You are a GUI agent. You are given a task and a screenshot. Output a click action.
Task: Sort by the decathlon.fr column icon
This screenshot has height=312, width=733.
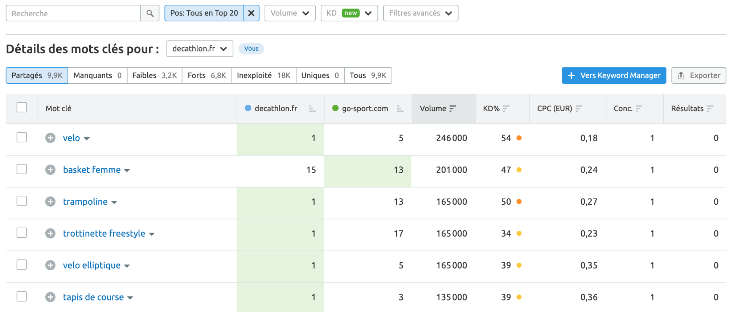[x=312, y=109]
